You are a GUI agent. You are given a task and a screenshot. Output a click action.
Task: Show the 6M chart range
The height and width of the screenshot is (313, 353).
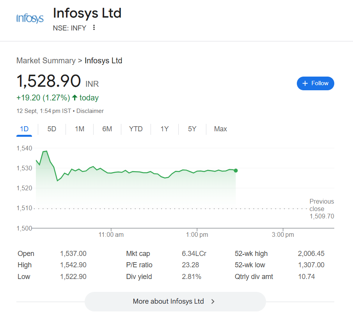(x=107, y=129)
